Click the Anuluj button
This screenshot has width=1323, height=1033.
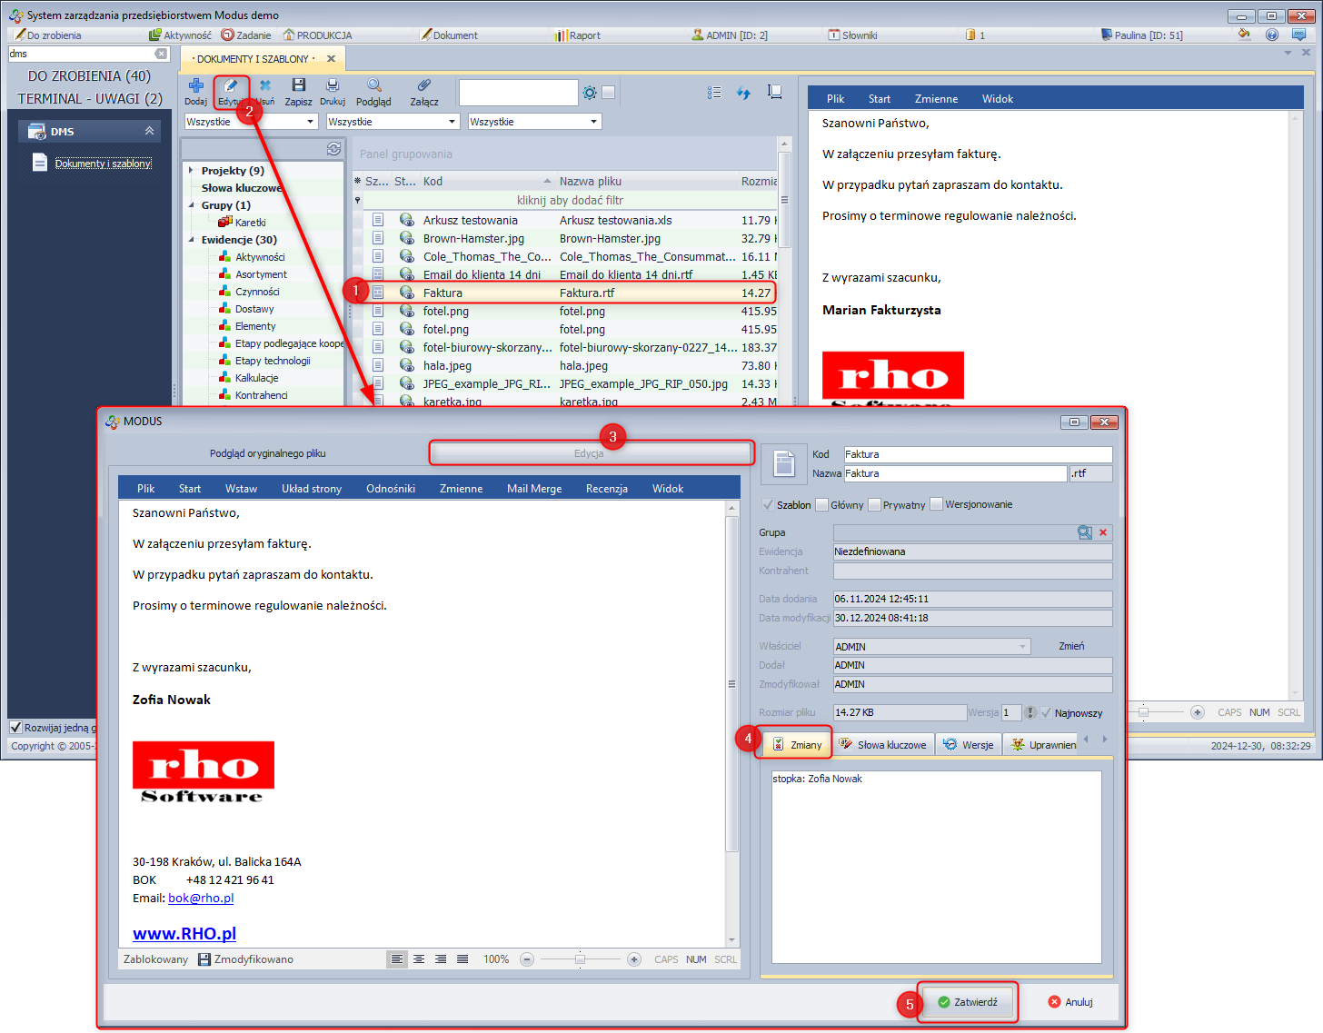1069,1002
